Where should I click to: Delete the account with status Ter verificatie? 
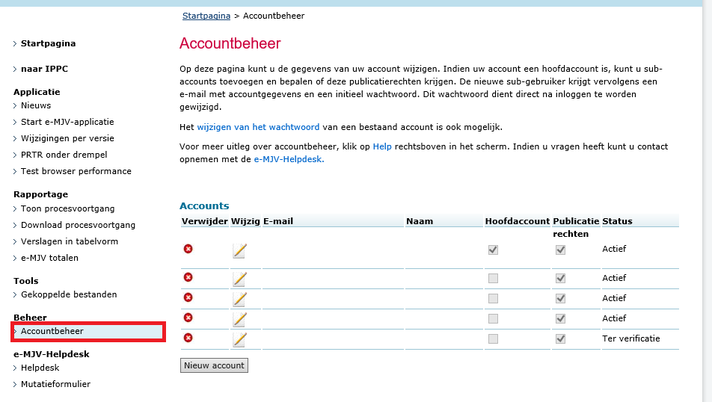188,338
